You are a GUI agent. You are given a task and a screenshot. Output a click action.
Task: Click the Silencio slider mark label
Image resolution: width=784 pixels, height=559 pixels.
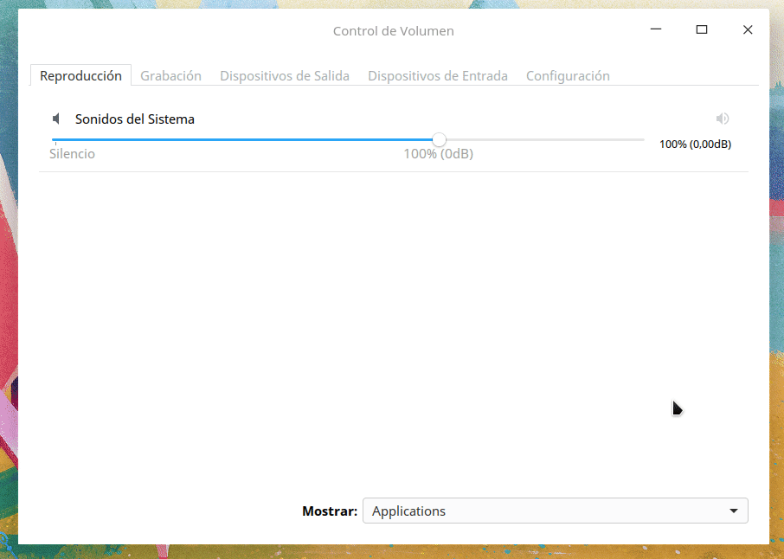(72, 153)
